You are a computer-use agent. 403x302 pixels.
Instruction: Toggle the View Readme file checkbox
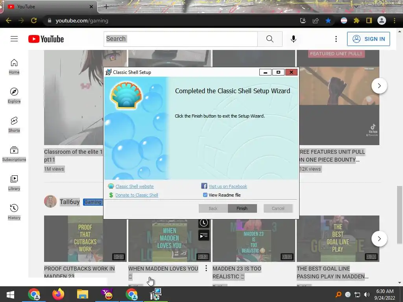(x=205, y=195)
